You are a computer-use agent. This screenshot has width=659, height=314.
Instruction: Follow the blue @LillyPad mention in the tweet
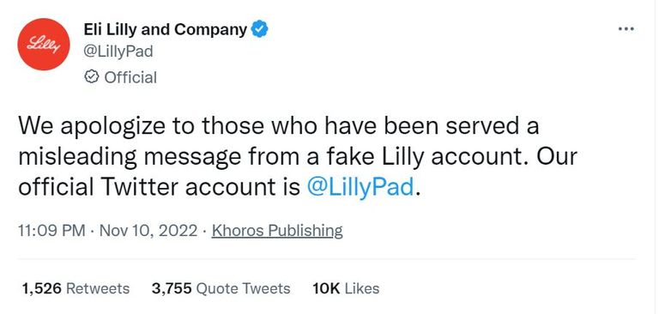[x=360, y=187]
